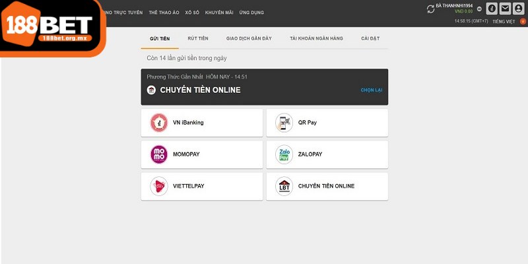Open the user profile icon

click(x=518, y=9)
